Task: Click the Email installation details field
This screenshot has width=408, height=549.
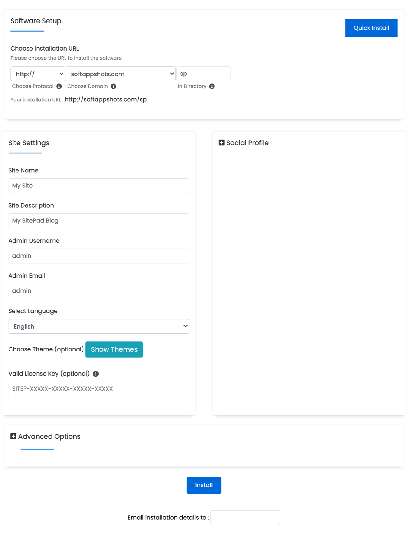Action: point(245,517)
